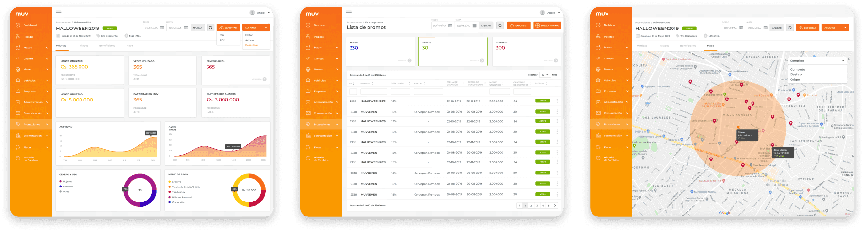Click Más info icon in left screen header
The height and width of the screenshot is (230, 864).
[x=126, y=36]
